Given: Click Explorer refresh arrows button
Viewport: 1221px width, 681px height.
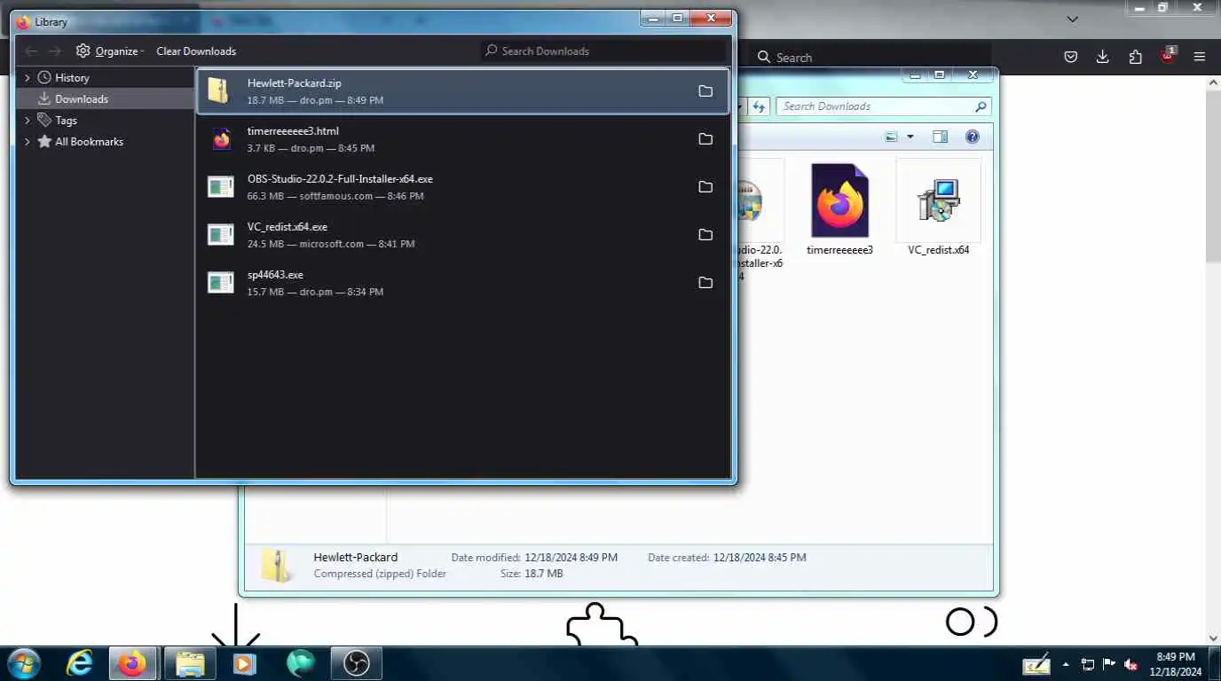Looking at the screenshot, I should 759,106.
